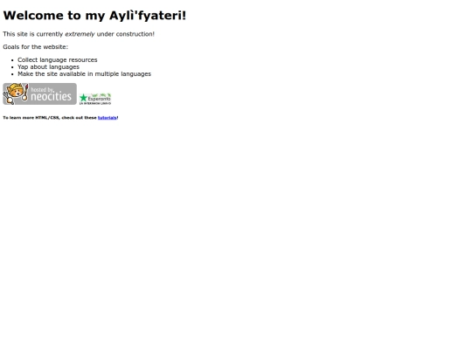Select 'Make the site available in multiple languages'
Viewport: 472px width, 354px height.
(x=84, y=73)
